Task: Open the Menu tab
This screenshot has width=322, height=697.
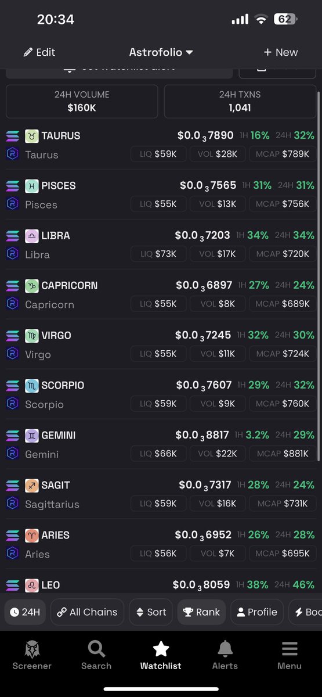Action: click(x=290, y=656)
